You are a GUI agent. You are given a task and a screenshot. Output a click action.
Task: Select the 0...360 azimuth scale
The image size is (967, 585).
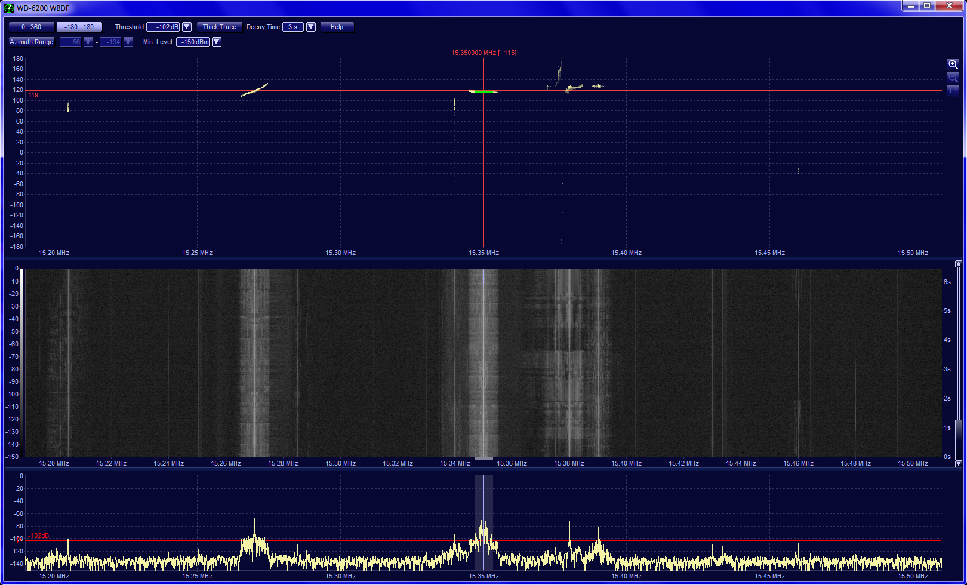coord(31,27)
